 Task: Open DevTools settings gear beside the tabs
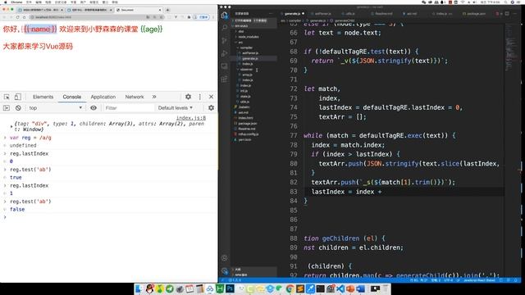[x=188, y=97]
